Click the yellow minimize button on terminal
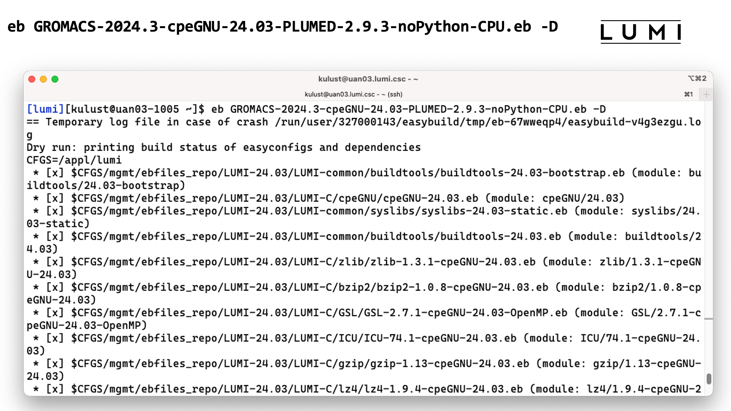Image resolution: width=731 pixels, height=411 pixels. [43, 79]
